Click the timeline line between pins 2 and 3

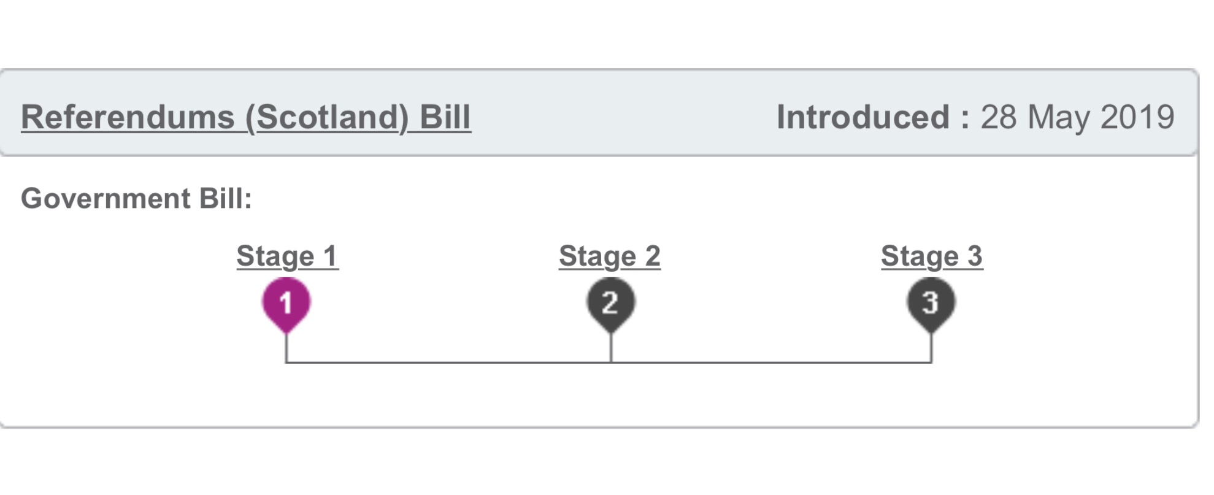(770, 363)
